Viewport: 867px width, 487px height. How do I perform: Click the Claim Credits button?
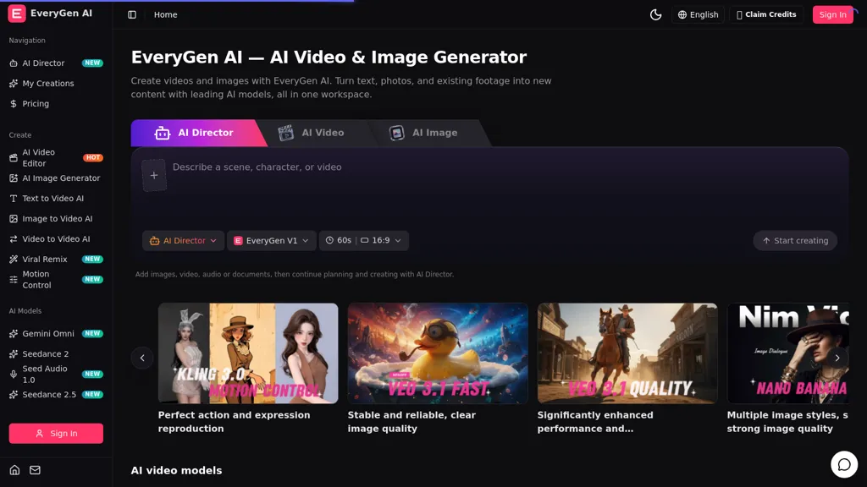(x=765, y=15)
